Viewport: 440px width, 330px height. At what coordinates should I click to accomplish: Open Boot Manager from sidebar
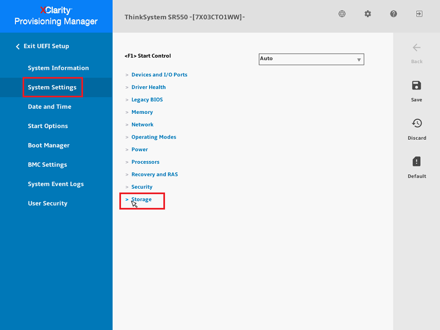48,146
